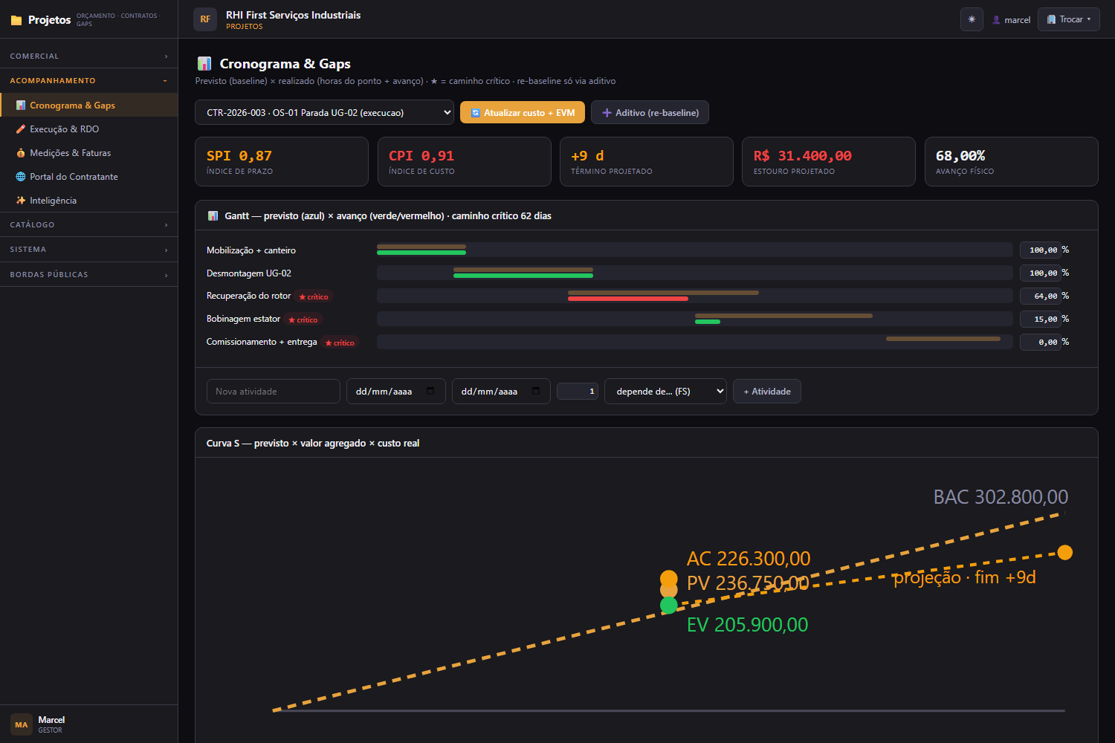The width and height of the screenshot is (1115, 743).
Task: Click the RF organization badge
Action: pyautogui.click(x=205, y=19)
